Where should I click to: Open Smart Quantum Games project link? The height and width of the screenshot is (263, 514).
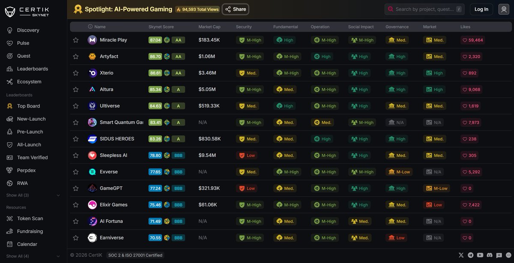coord(121,123)
